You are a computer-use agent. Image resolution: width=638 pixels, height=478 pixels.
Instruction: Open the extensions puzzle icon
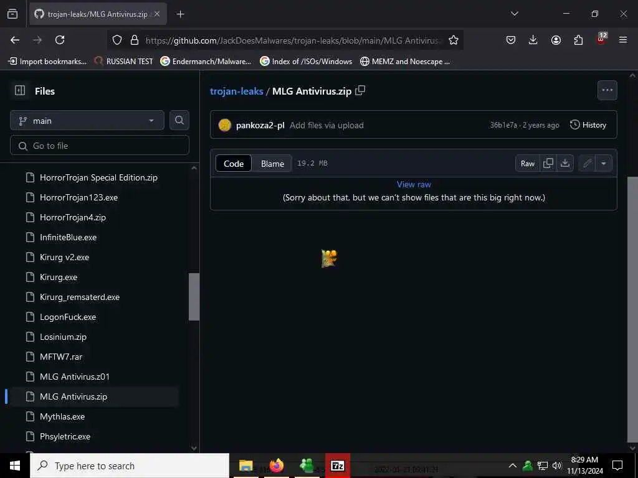point(578,40)
